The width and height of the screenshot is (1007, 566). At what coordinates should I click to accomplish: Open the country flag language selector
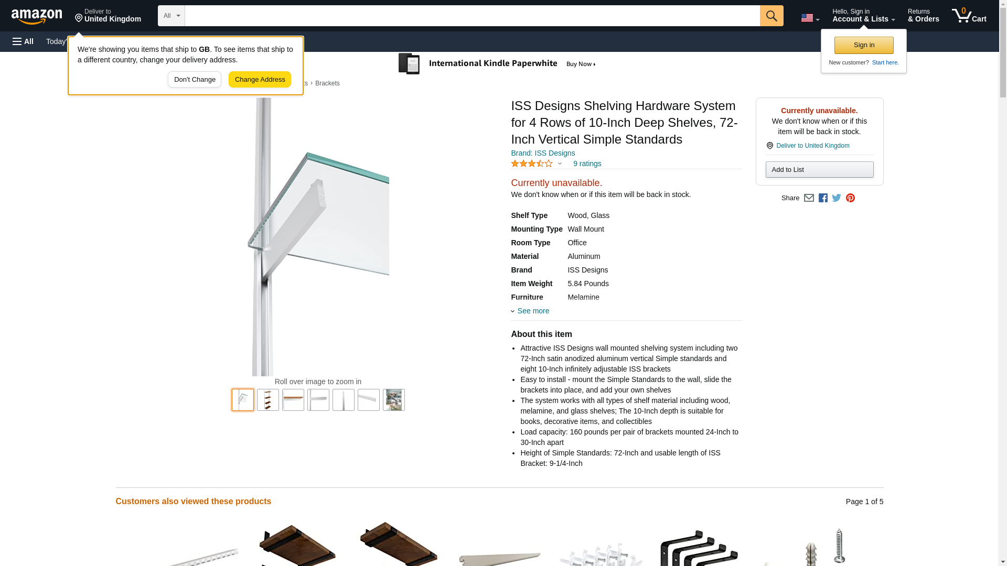pos(810,18)
